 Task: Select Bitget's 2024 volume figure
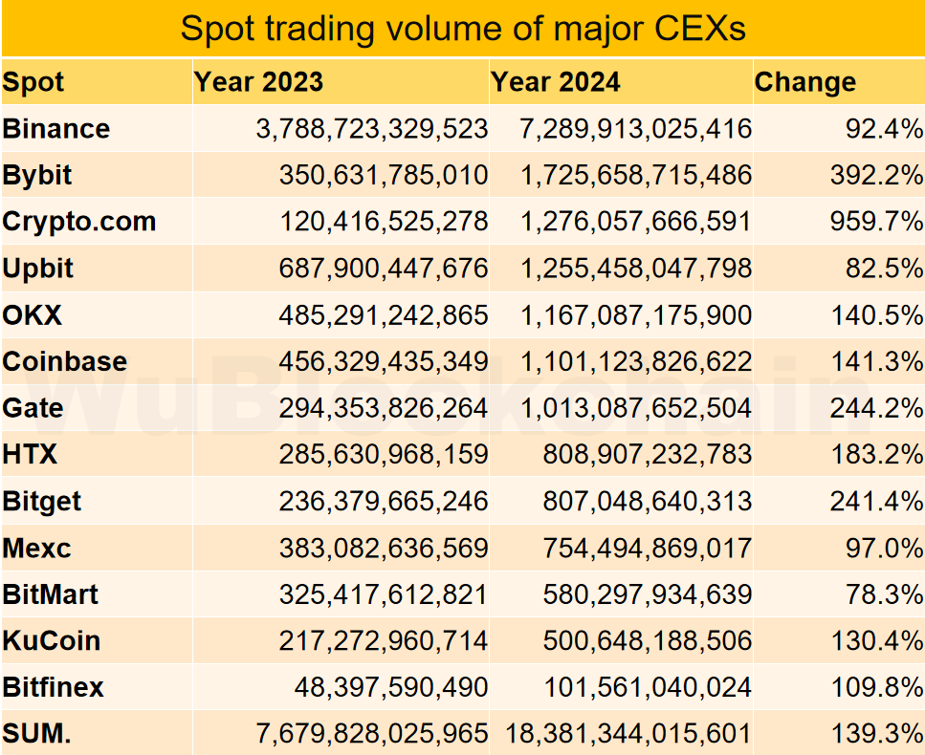point(647,502)
